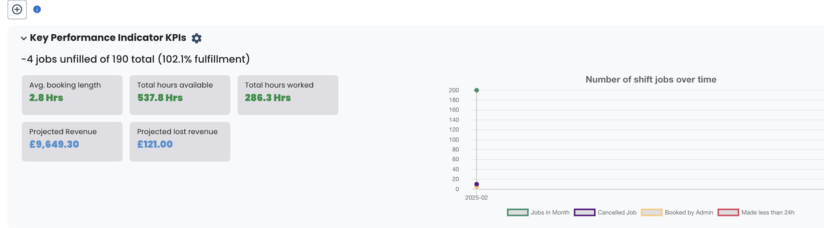824x228 pixels.
Task: Open the KPI settings gear icon
Action: (197, 38)
